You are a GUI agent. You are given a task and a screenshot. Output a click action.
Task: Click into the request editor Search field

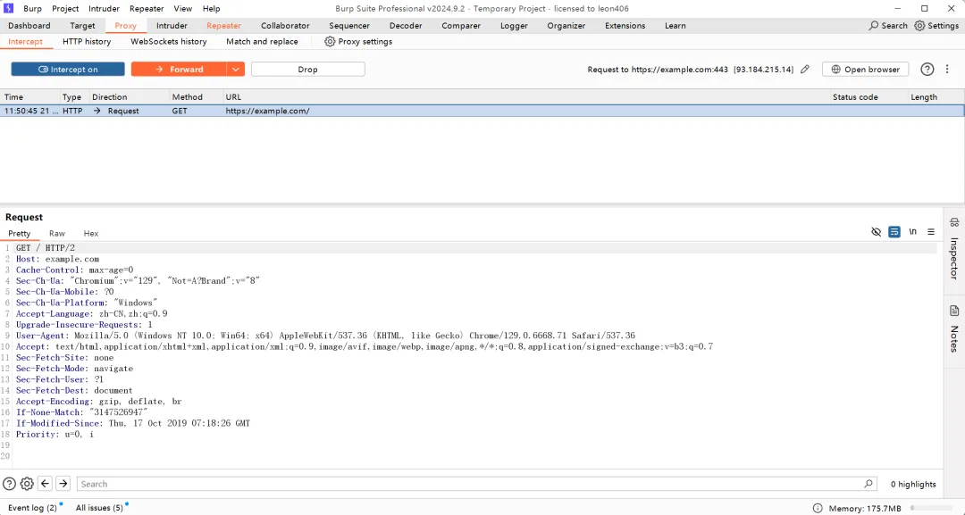point(476,484)
